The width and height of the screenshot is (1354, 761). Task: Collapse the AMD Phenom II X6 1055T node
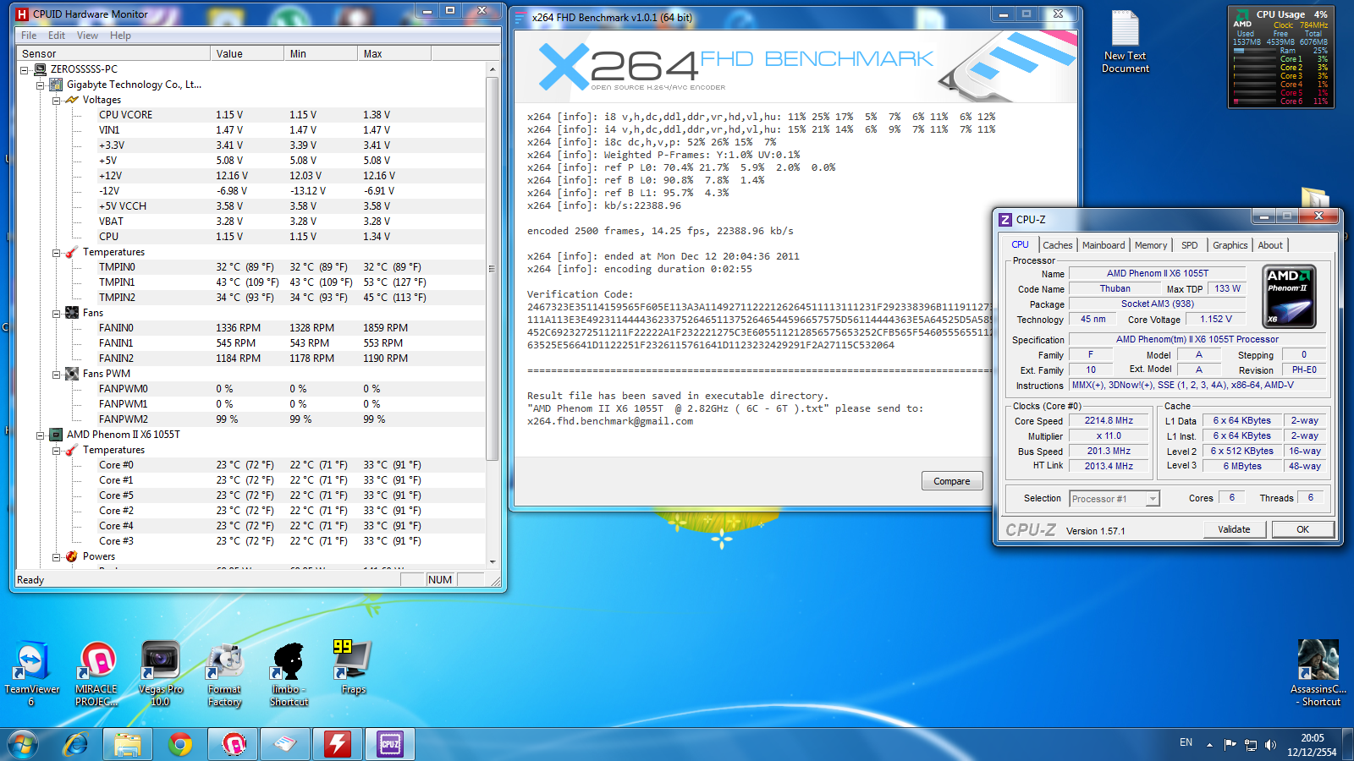pos(40,435)
